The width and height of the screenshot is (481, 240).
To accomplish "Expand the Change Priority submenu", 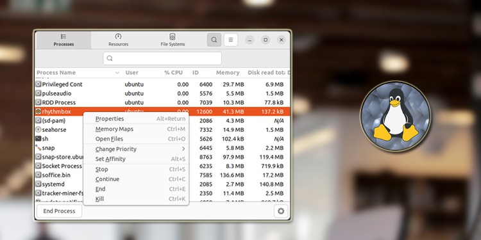I will pos(136,149).
